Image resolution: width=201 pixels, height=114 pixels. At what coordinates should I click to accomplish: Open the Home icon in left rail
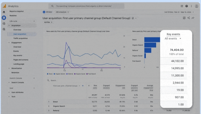pyautogui.click(x=4, y=12)
